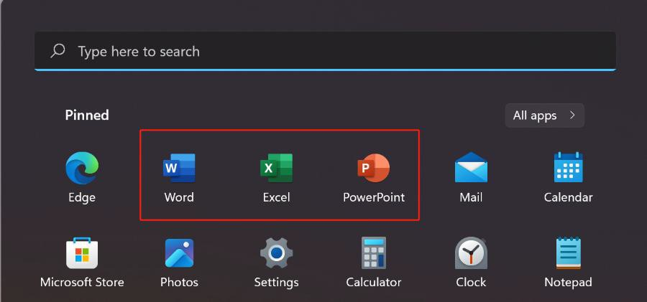The image size is (647, 302).
Task: Launch the Photos app icon
Action: [179, 253]
